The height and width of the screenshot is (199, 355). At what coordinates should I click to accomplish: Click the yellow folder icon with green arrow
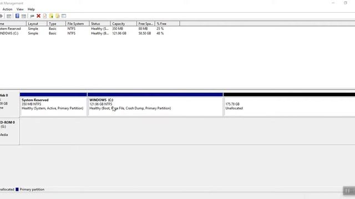51,16
